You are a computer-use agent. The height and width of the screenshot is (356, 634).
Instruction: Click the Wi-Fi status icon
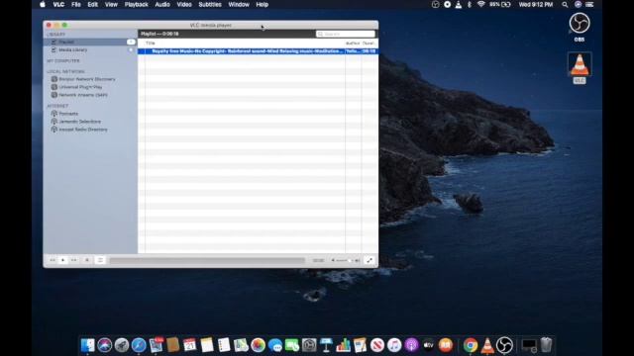(480, 4)
